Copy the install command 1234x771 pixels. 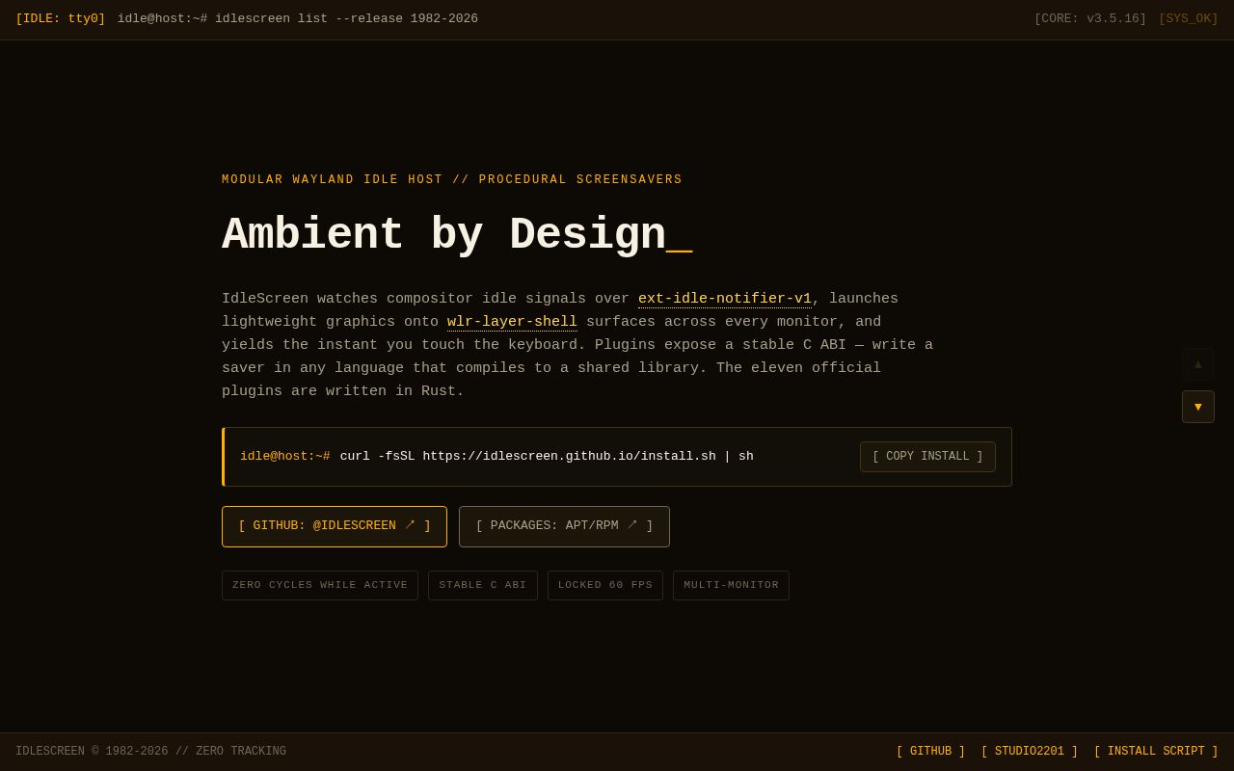tap(927, 457)
